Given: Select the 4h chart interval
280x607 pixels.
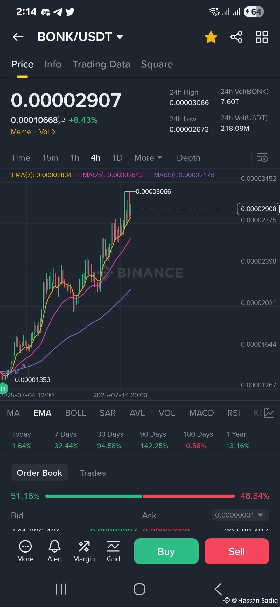Looking at the screenshot, I should point(95,158).
